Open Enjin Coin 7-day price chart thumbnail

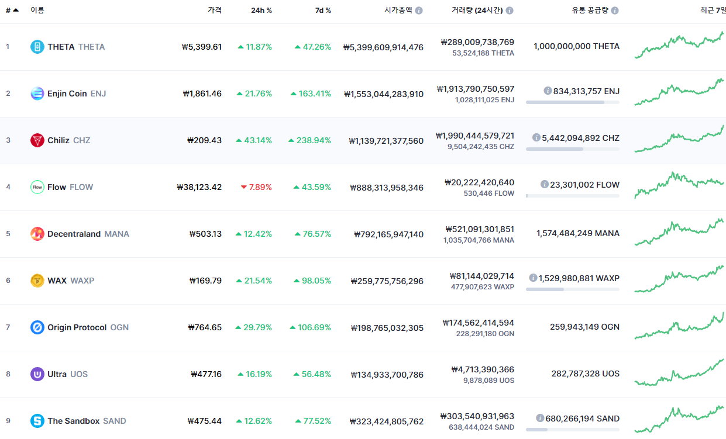[680, 92]
